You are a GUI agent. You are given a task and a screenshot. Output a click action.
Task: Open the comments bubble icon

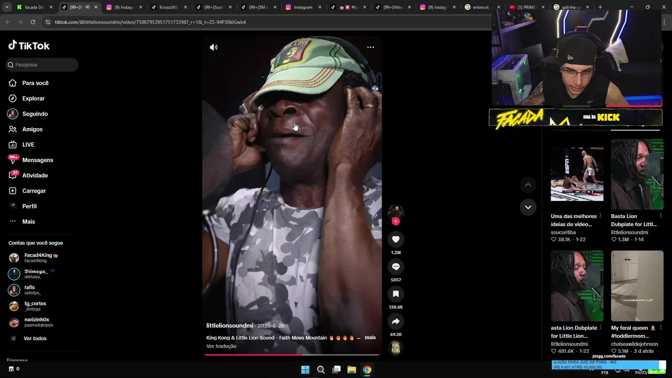point(396,267)
